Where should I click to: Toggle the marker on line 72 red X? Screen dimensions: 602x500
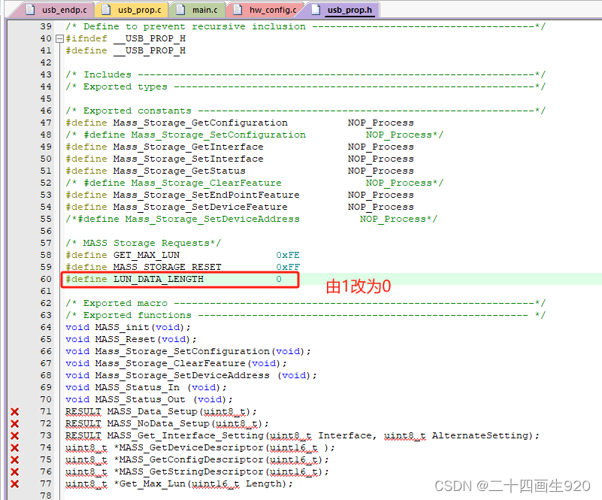click(14, 423)
